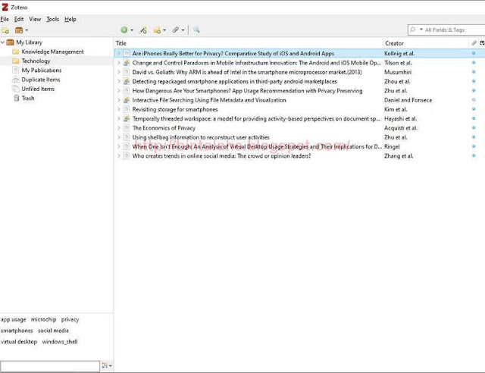Viewport: 485px width, 373px height.
Task: Expand the 'Revisiting storage for smartphones' item
Action: (x=119, y=109)
